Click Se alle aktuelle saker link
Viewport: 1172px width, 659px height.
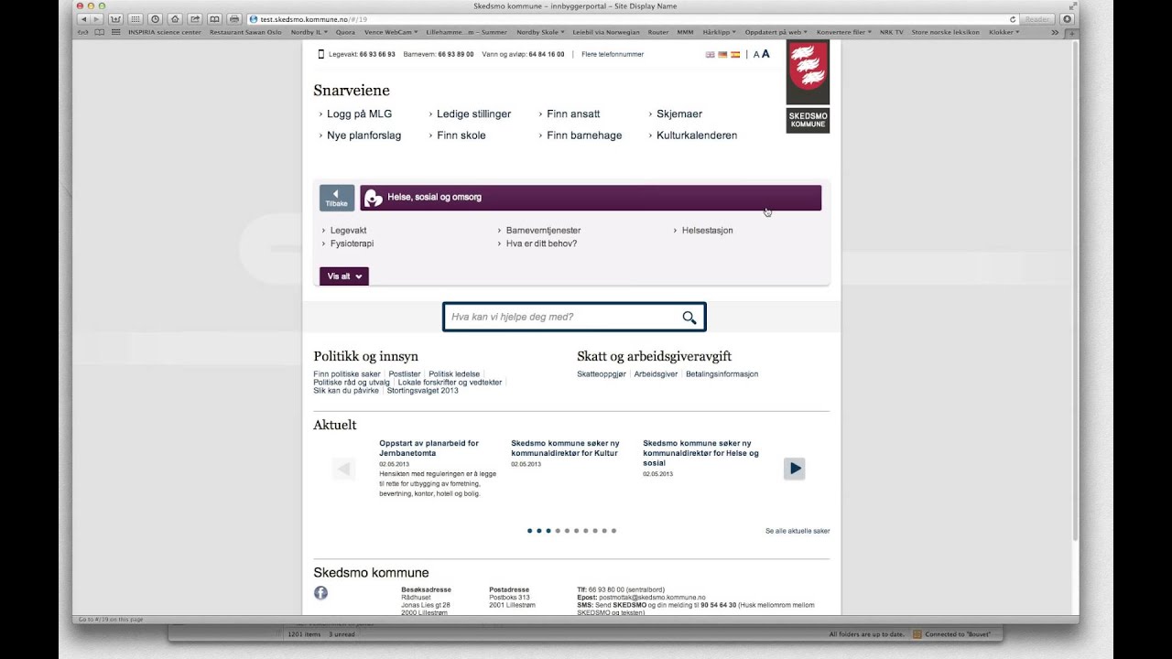[798, 531]
